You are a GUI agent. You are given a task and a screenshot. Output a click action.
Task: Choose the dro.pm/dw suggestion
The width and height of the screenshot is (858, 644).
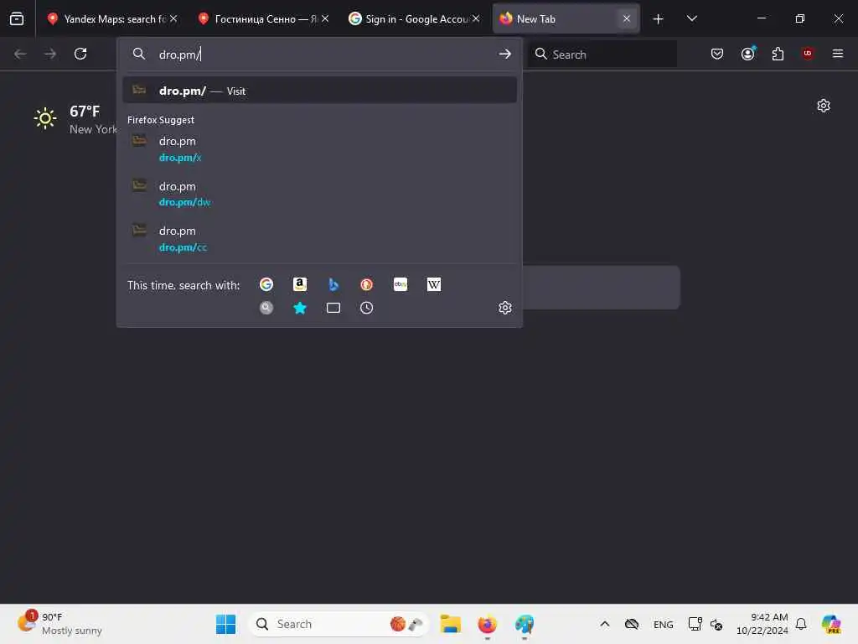tap(319, 194)
